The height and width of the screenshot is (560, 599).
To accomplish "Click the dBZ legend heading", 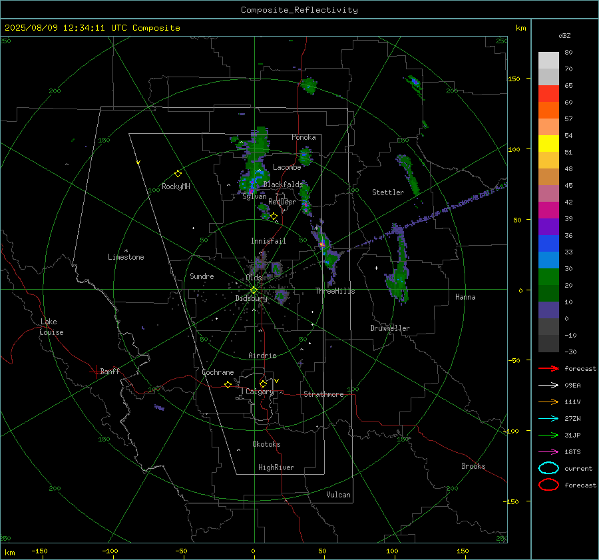I will pyautogui.click(x=564, y=35).
